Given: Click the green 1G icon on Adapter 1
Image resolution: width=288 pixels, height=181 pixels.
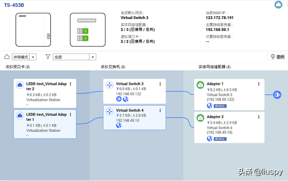Looking at the screenshot, I should (200, 85).
